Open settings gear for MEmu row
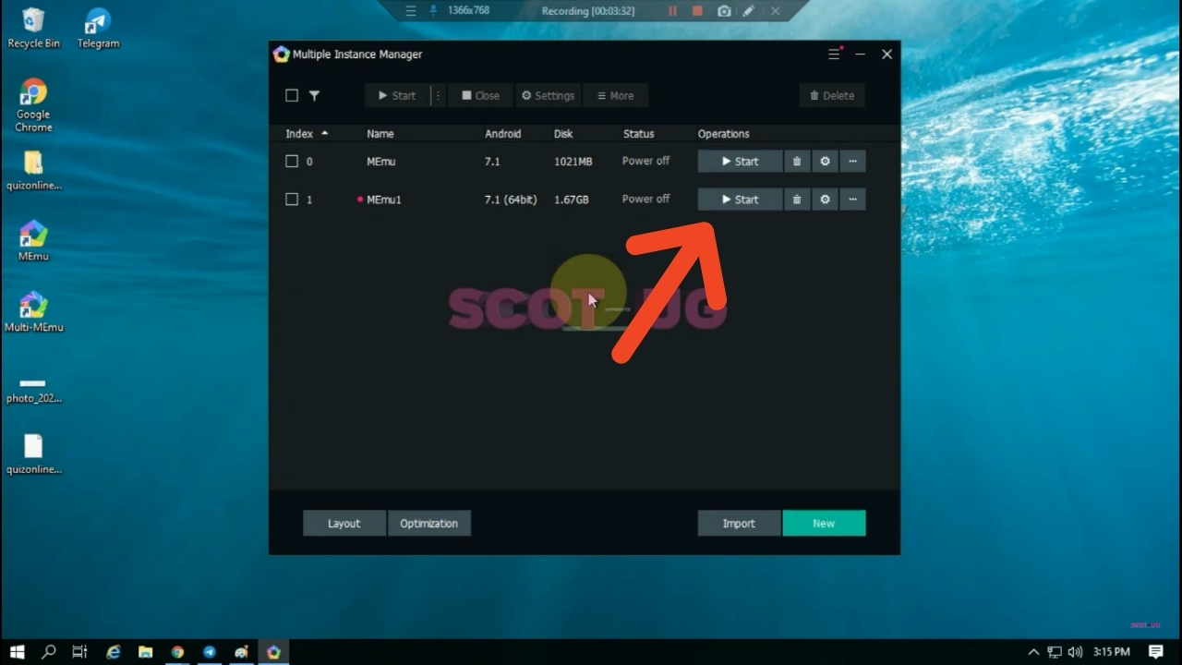Screen dimensions: 1182x665 click(825, 162)
